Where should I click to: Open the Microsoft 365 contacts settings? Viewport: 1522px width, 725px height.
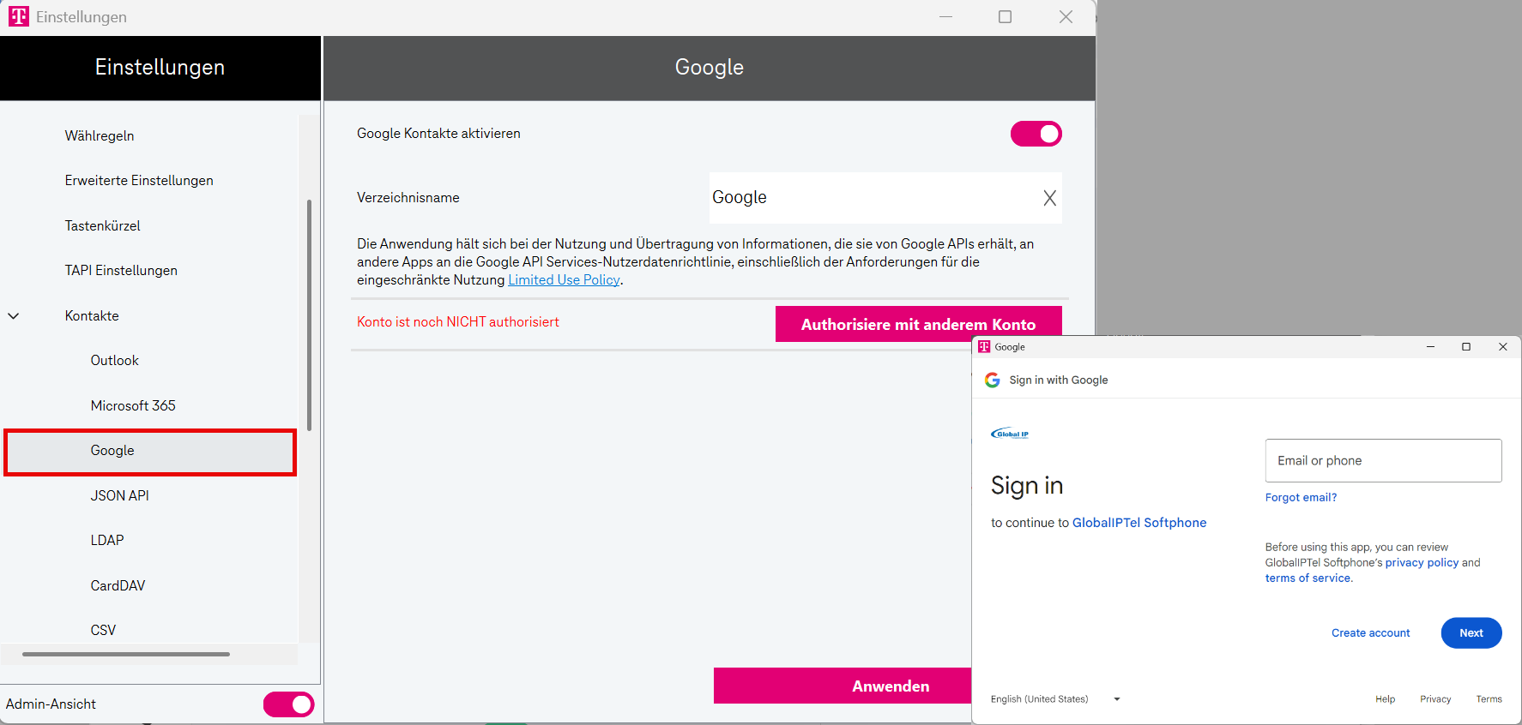pos(133,405)
